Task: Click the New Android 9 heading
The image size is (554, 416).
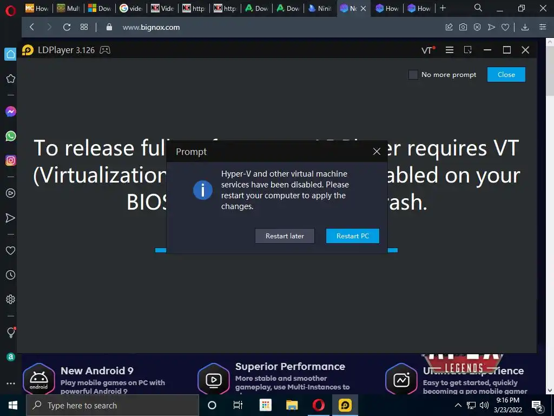Action: 97,370
